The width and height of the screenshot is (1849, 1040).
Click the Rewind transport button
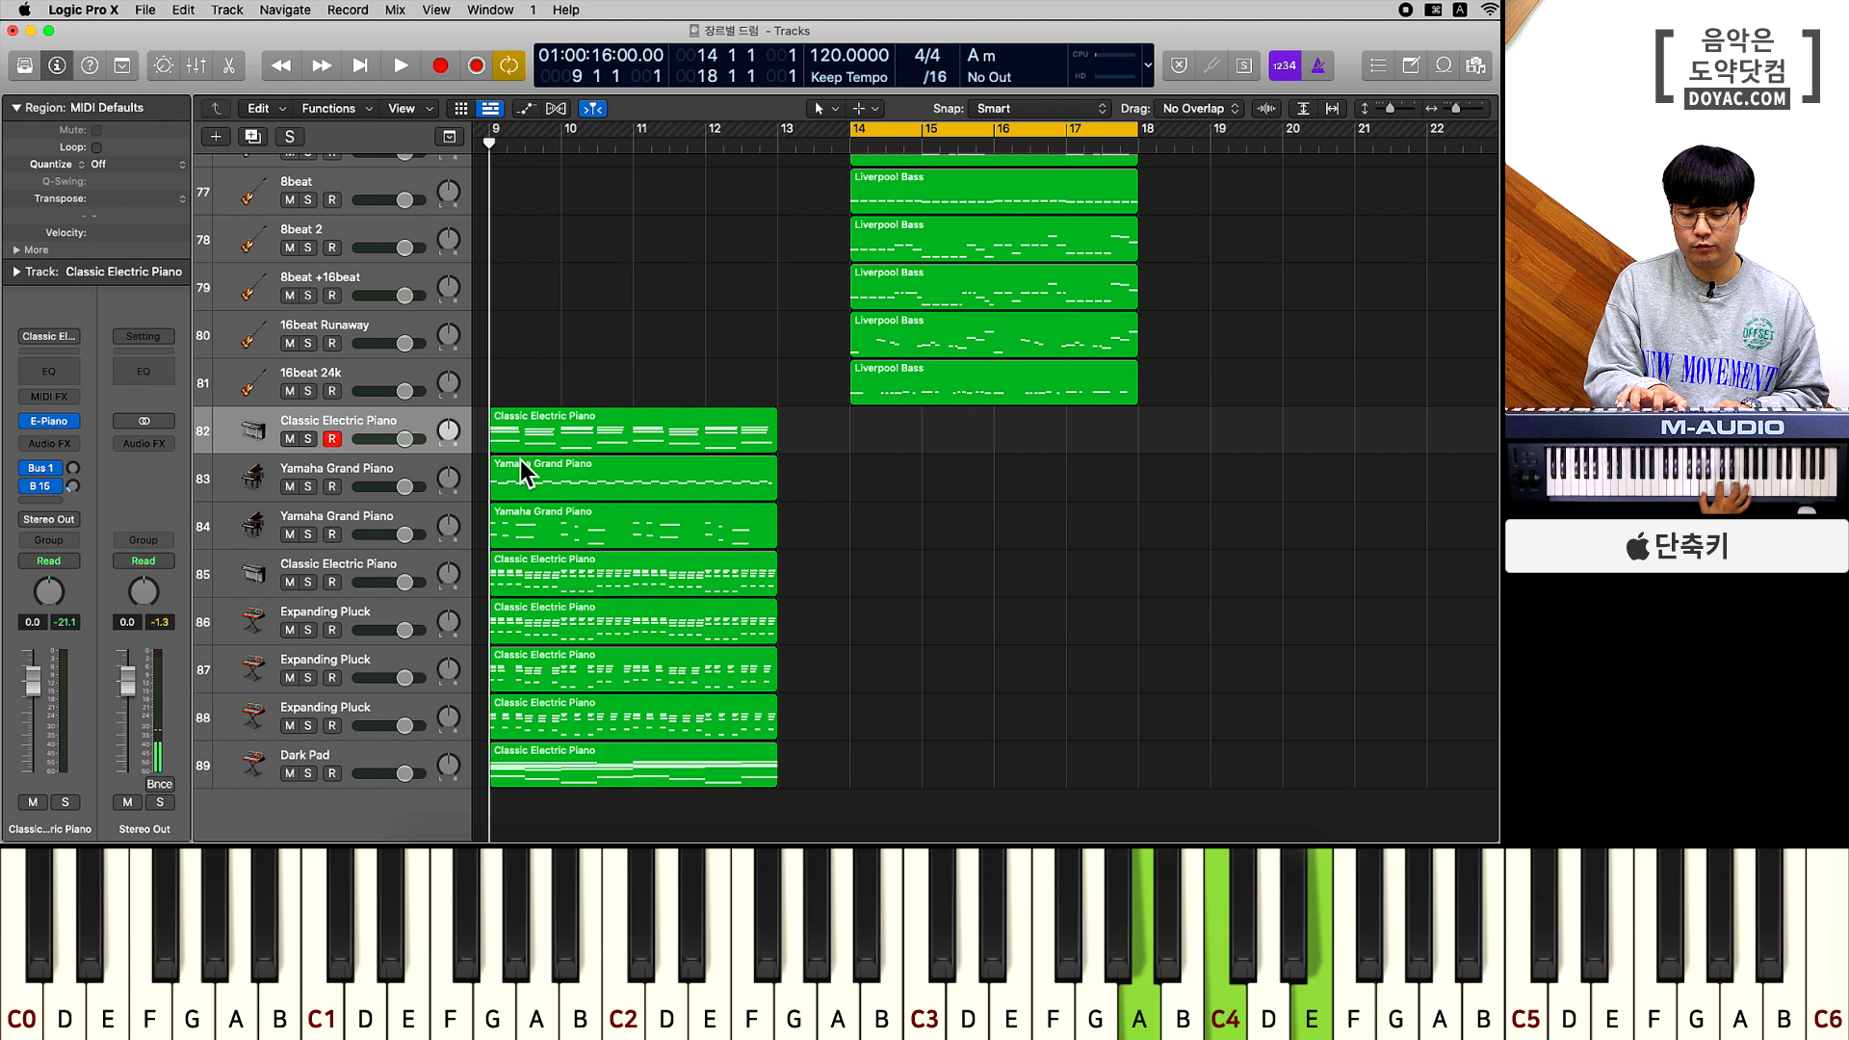(281, 65)
